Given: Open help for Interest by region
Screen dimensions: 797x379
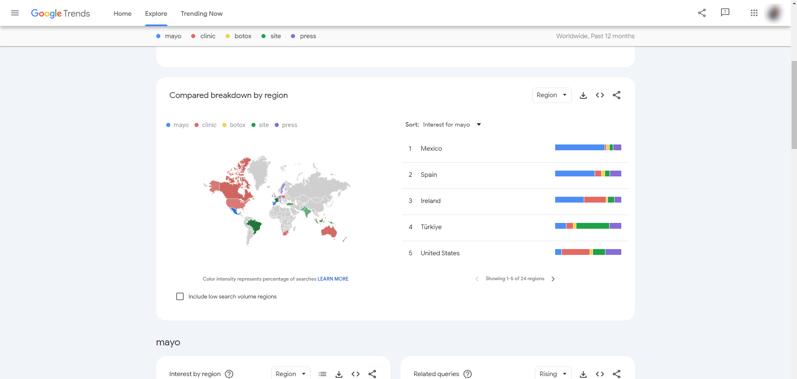Looking at the screenshot, I should [x=229, y=374].
